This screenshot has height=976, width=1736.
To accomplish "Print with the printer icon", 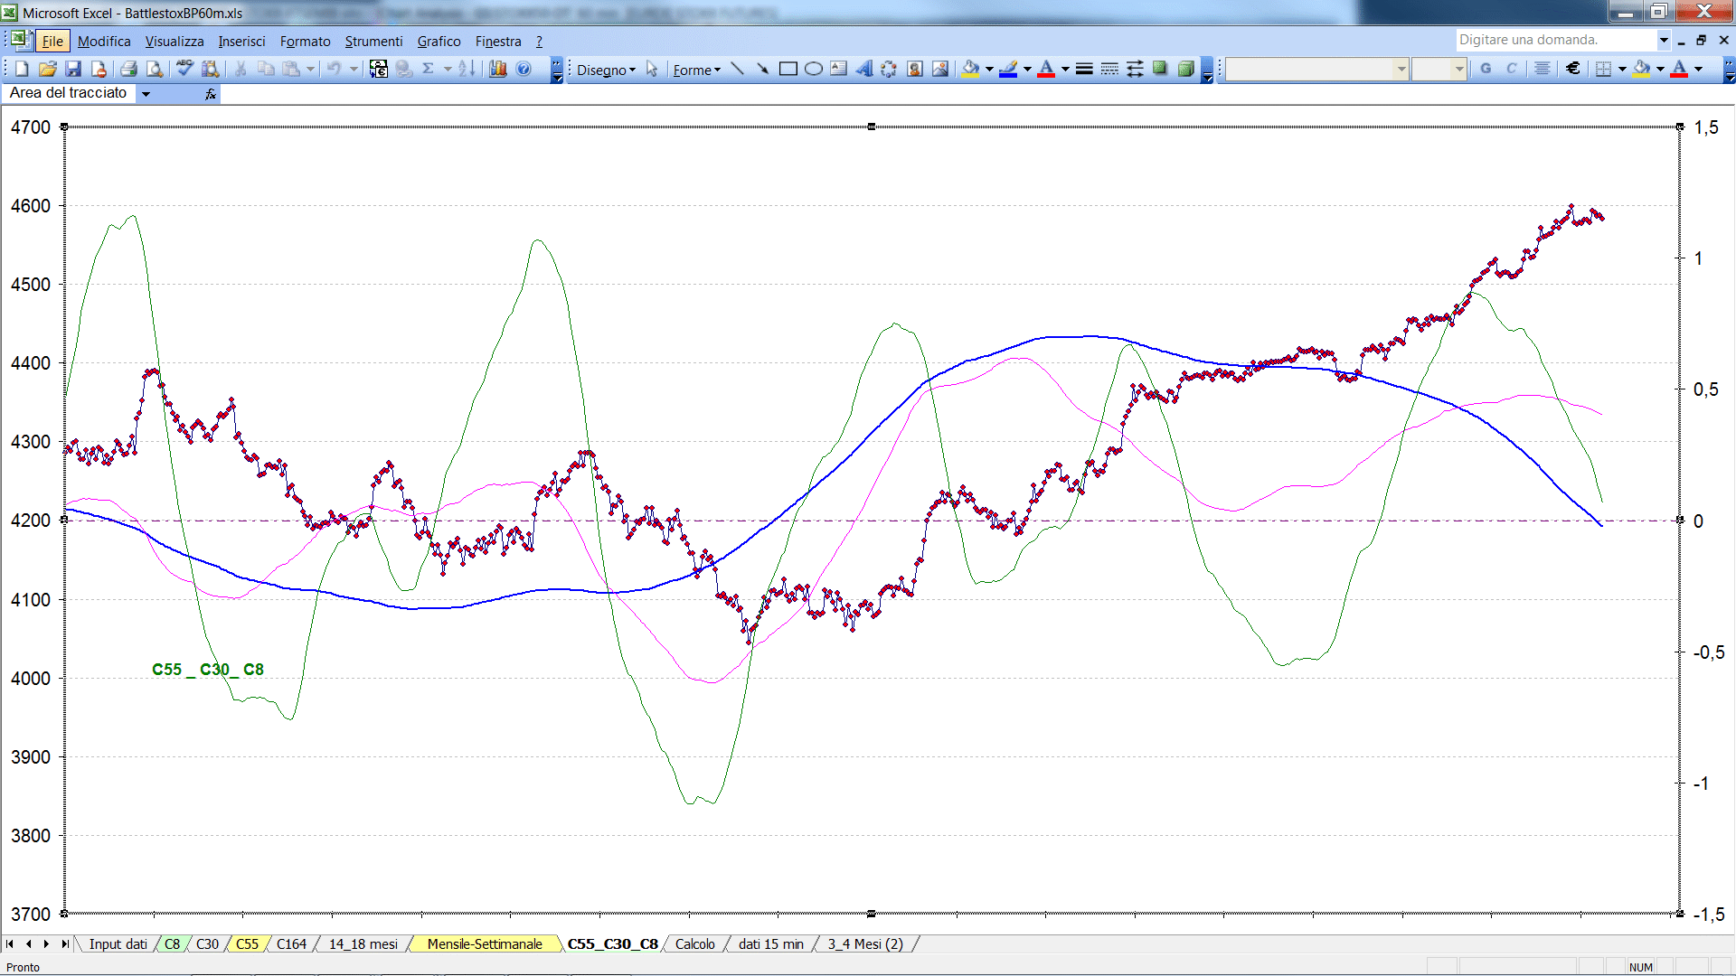I will tap(128, 69).
